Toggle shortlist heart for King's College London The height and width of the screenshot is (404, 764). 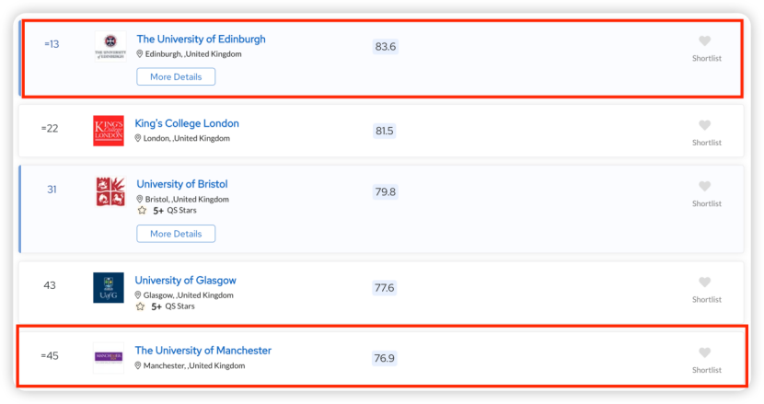pyautogui.click(x=705, y=126)
